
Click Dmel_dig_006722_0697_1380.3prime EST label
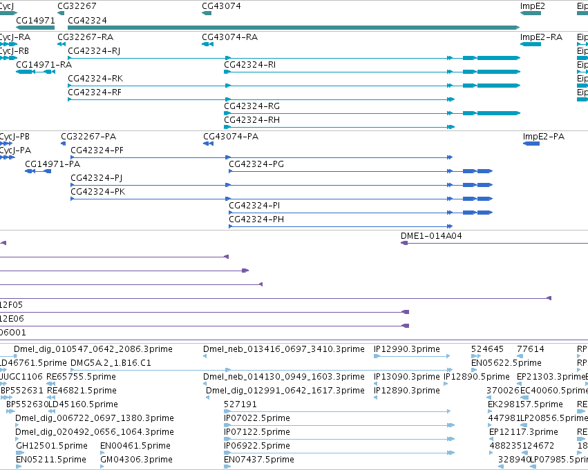coord(95,419)
